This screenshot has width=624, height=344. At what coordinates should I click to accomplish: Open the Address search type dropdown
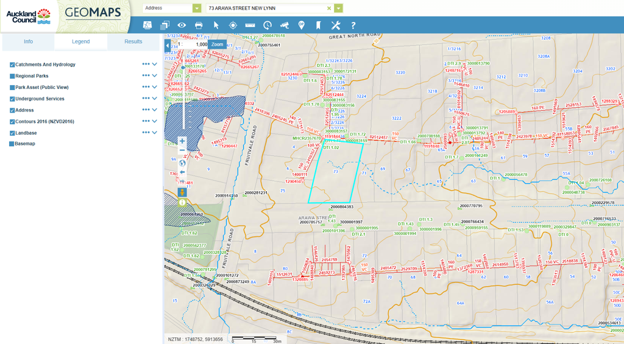tap(197, 9)
